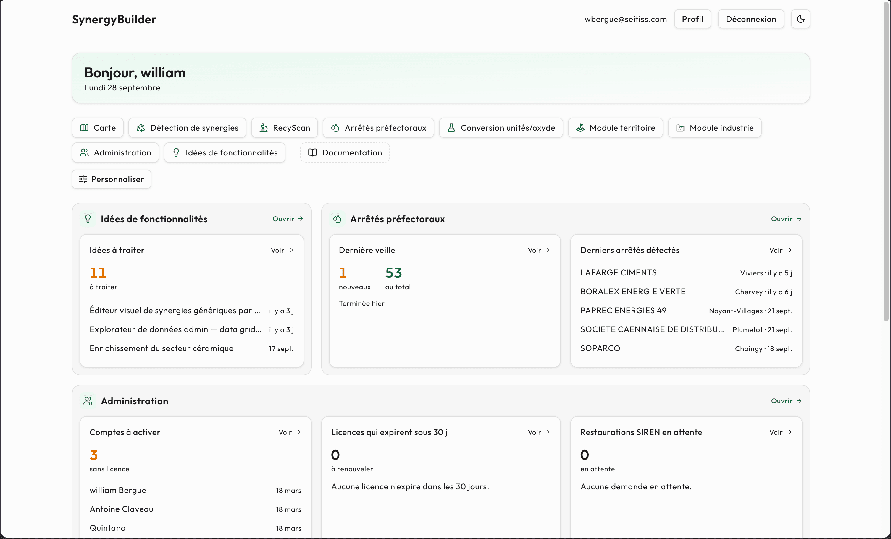The height and width of the screenshot is (539, 891).
Task: Open the Documentation book link
Action: pyautogui.click(x=345, y=152)
